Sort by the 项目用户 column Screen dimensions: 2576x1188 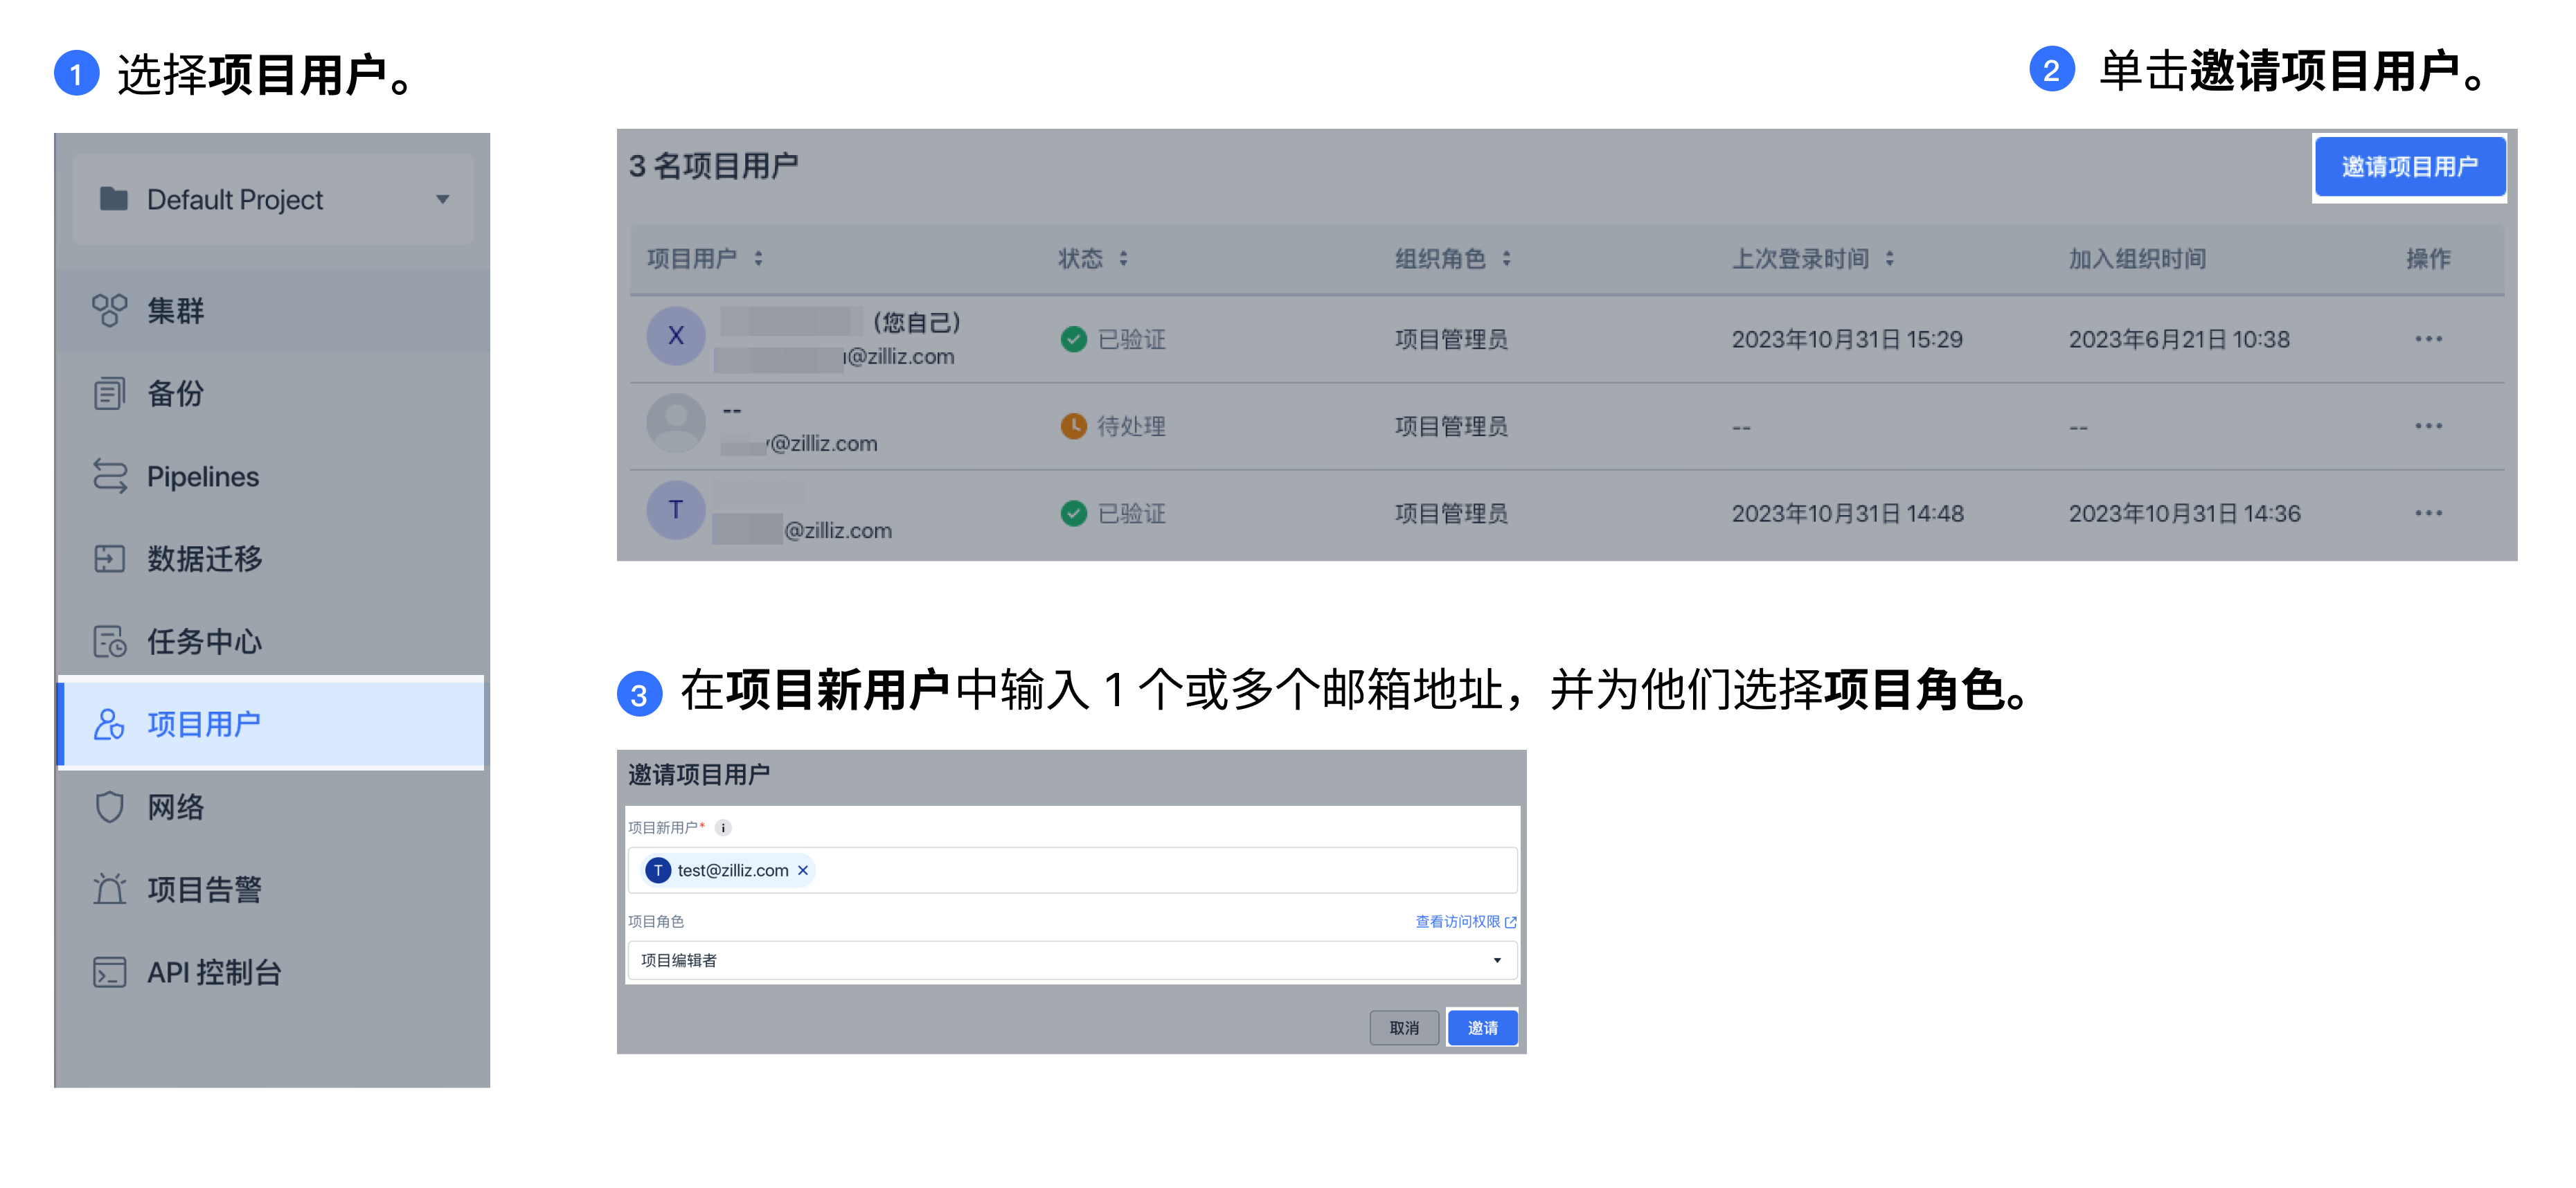pos(758,259)
